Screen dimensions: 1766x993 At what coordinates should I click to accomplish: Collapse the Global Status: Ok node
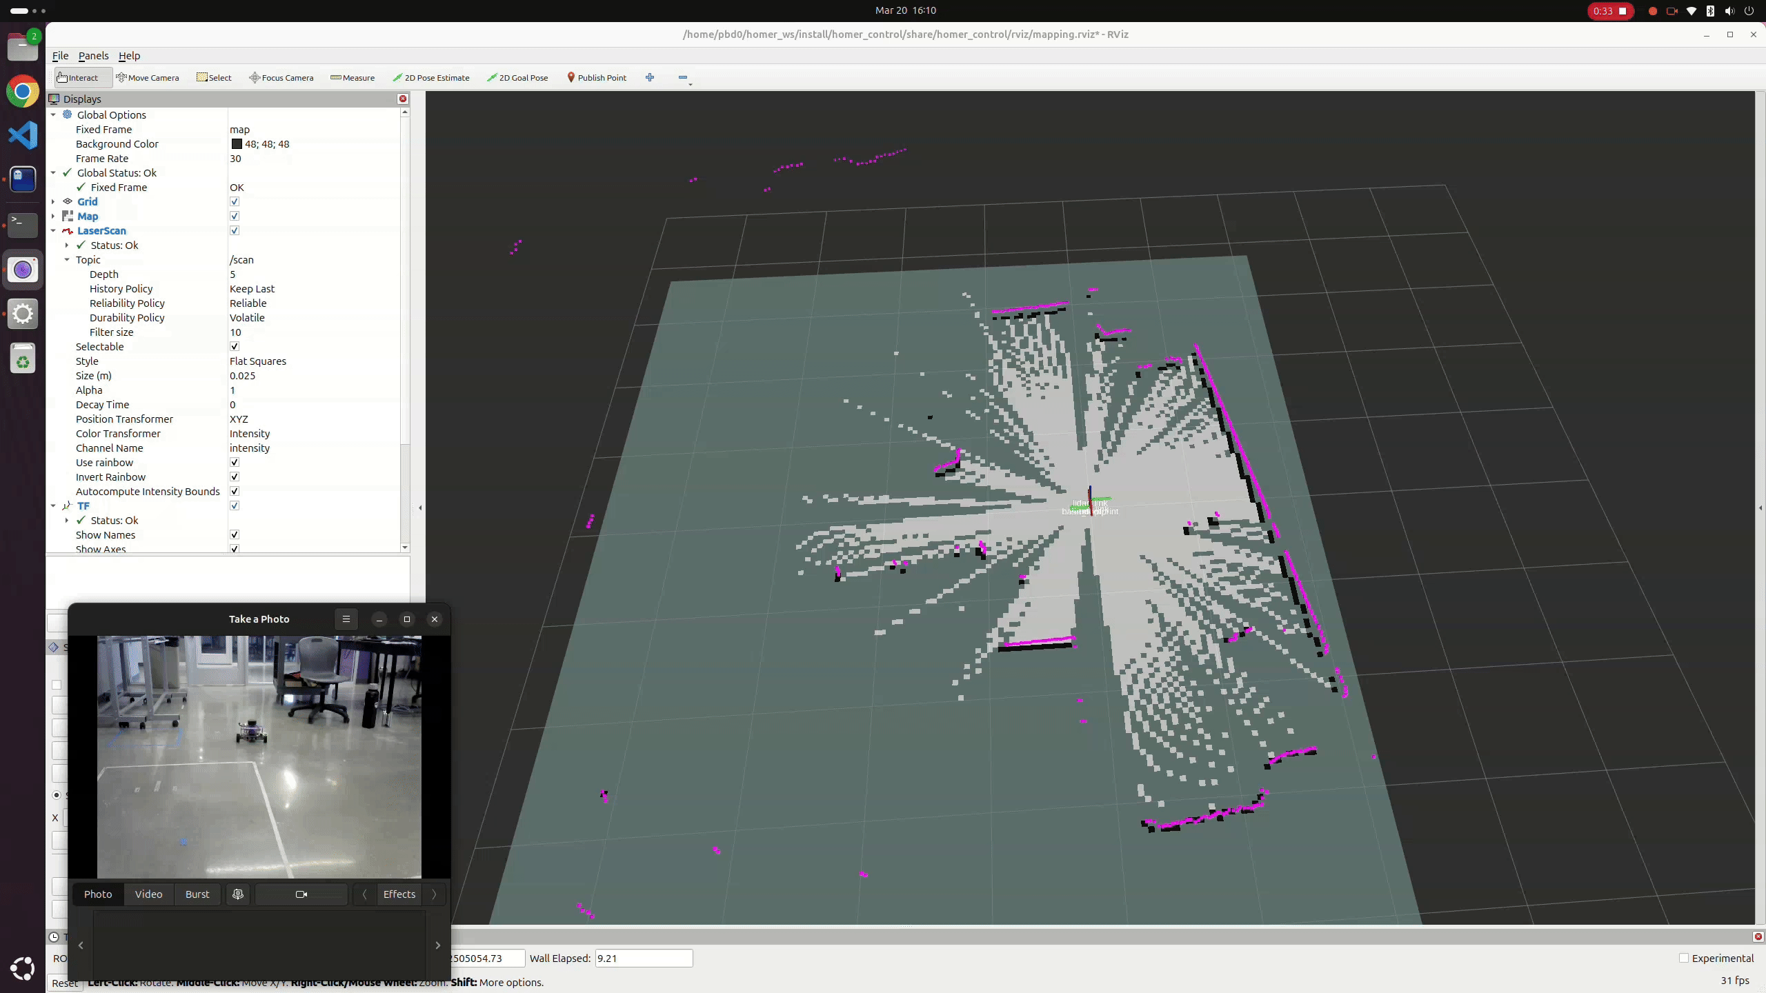point(53,172)
